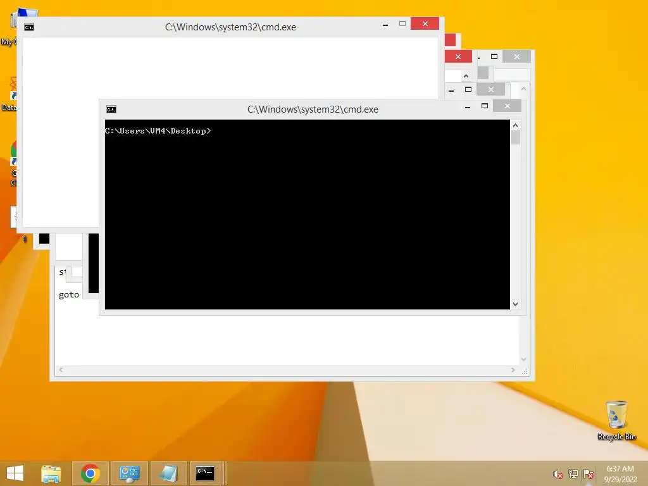The image size is (648, 486).
Task: Minimize the front cmd.exe window
Action: (468, 106)
